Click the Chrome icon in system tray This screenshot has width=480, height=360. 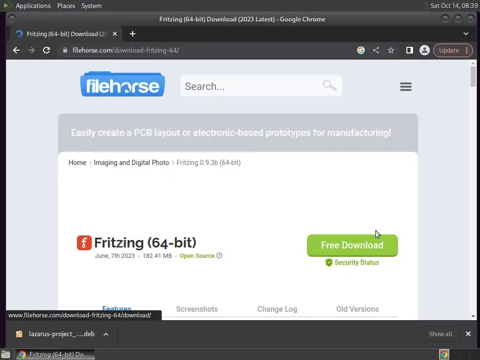pyautogui.click(x=444, y=354)
